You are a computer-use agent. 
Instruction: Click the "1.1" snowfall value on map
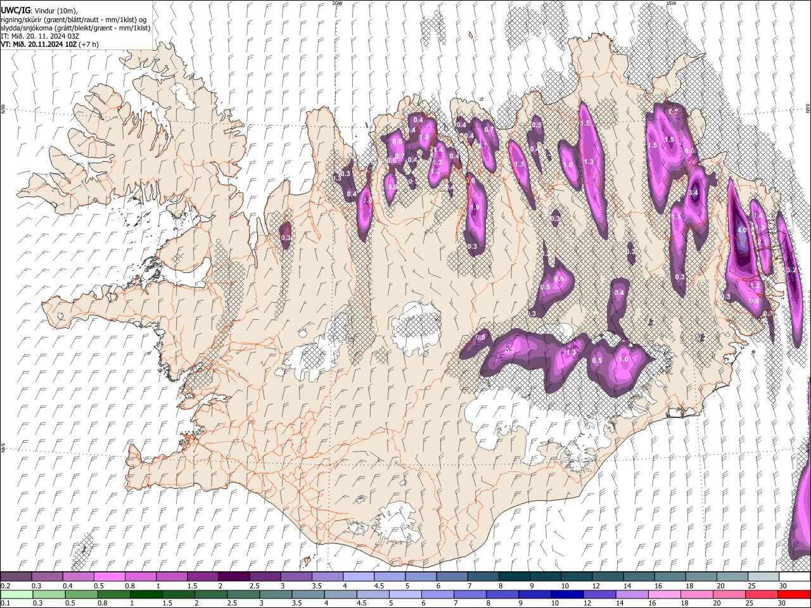click(x=676, y=217)
